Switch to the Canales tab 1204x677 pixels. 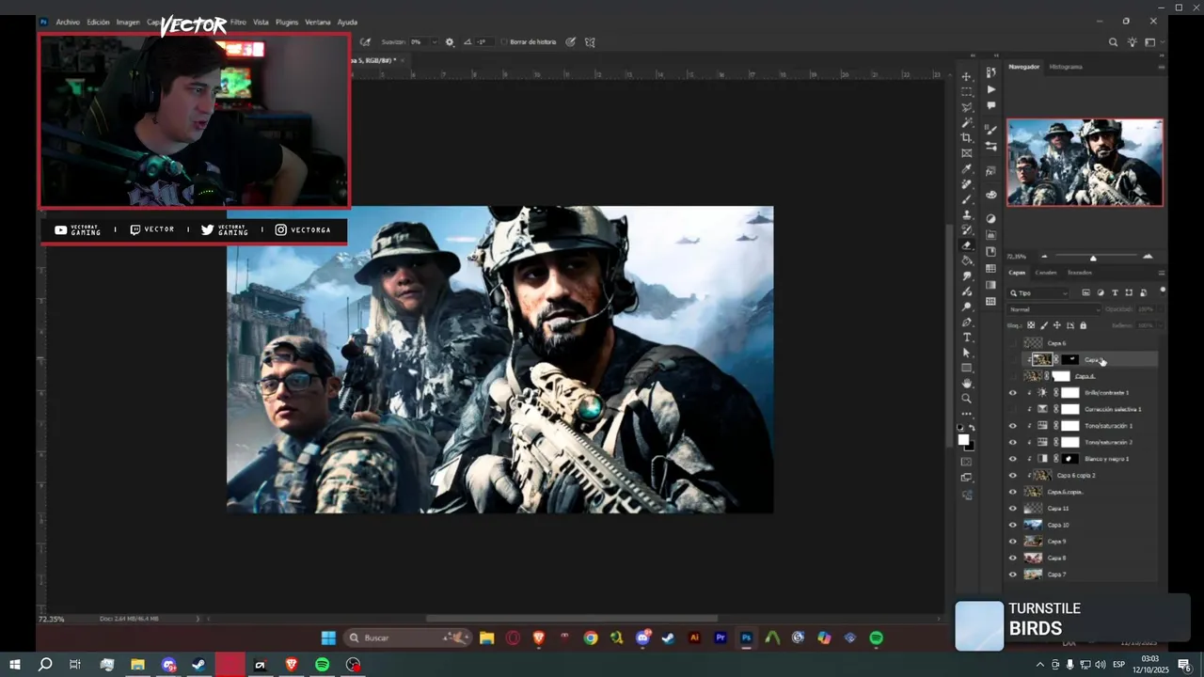(x=1046, y=273)
